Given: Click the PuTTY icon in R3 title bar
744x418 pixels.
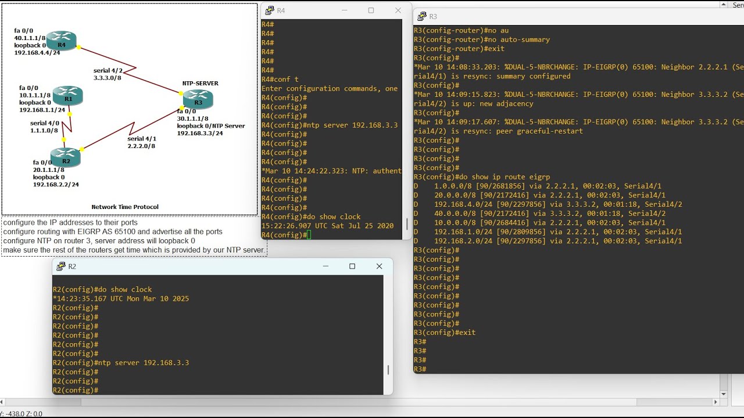Looking at the screenshot, I should tap(422, 16).
